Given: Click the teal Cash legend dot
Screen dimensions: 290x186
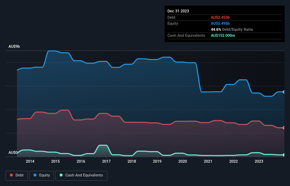Looking at the screenshot, I should [61, 175].
